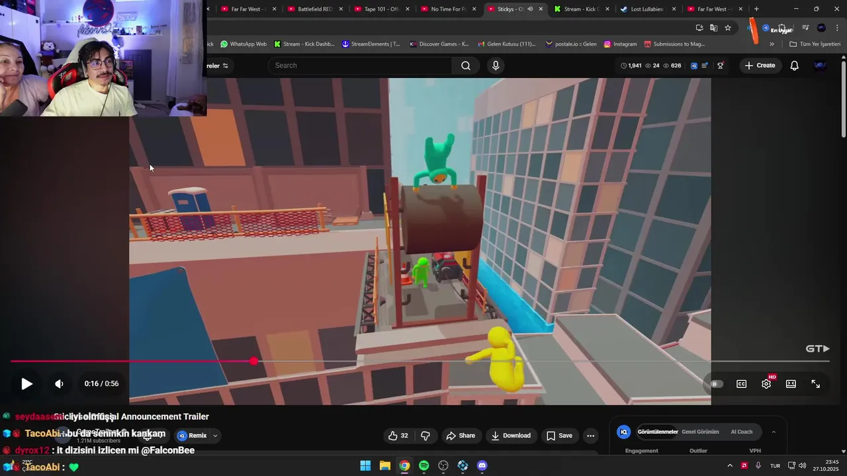The height and width of the screenshot is (476, 847).
Task: Click the 0:16 / 0:56 time display
Action: click(x=101, y=383)
